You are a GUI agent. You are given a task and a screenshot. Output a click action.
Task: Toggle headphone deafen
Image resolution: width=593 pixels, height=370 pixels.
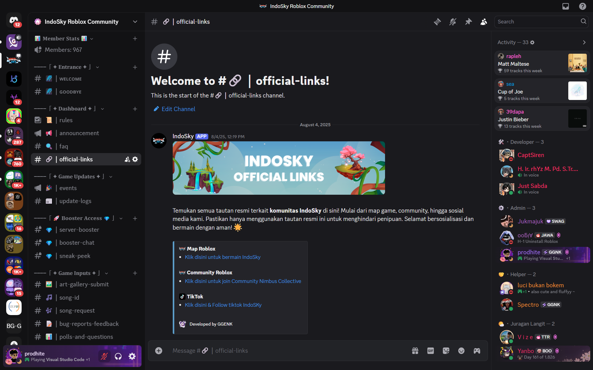pos(118,356)
